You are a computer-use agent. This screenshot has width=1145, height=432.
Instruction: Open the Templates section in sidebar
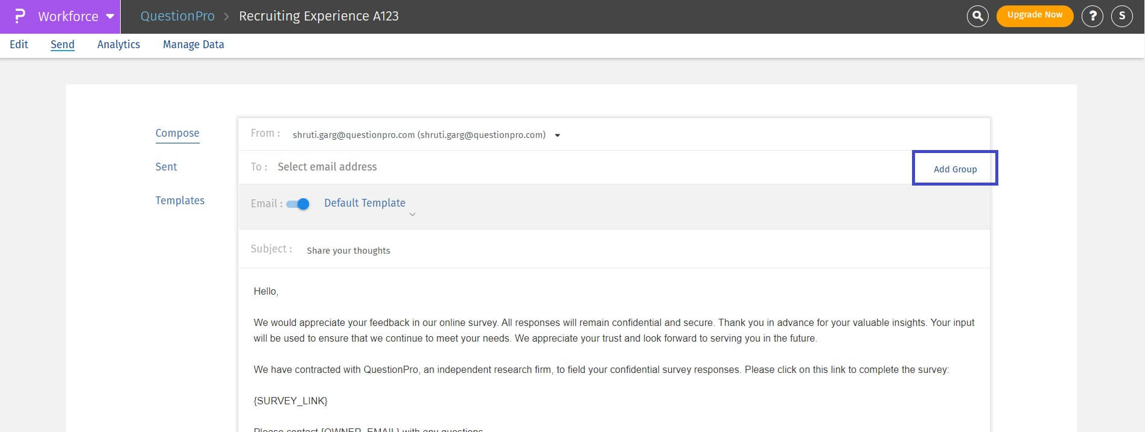click(180, 201)
